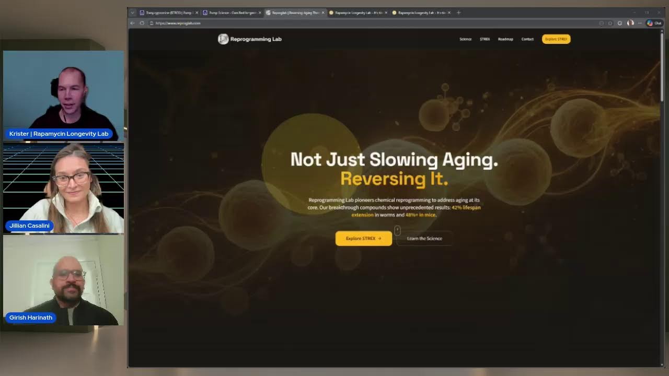Click the Reprogramming Lab logo icon
Image resolution: width=669 pixels, height=376 pixels.
pos(223,39)
